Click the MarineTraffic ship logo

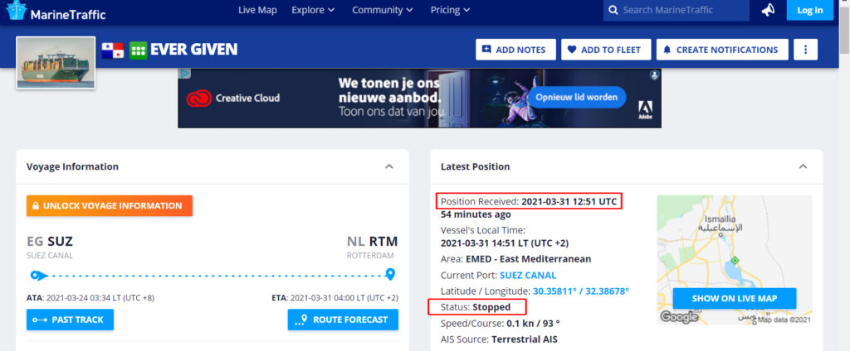click(x=16, y=10)
